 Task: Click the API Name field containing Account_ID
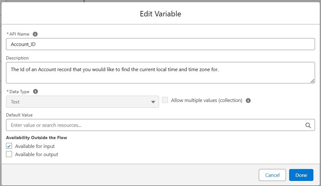160,44
